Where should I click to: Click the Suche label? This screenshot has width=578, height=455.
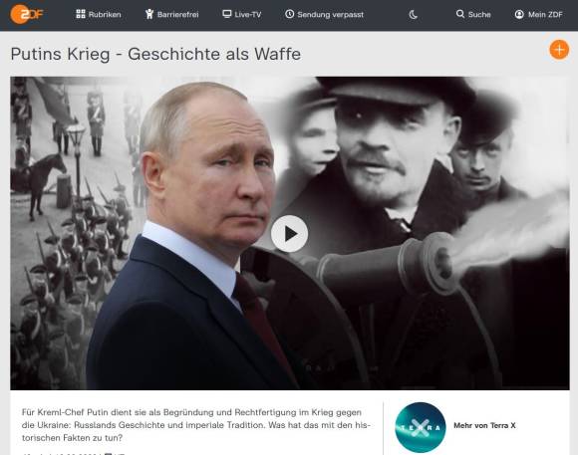click(479, 14)
